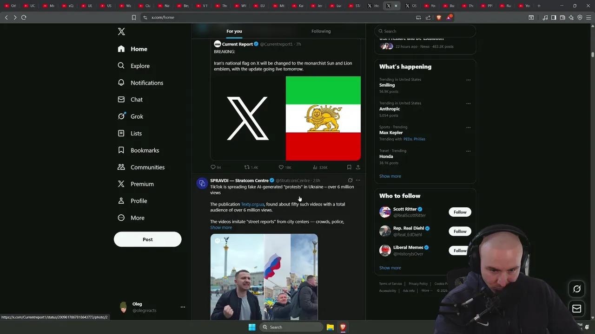Viewport: 595px width, 334px height.
Task: Follow Rep. Real Diehl
Action: (460, 231)
